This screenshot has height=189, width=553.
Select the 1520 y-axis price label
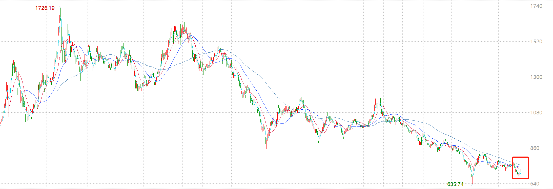pyautogui.click(x=536, y=42)
